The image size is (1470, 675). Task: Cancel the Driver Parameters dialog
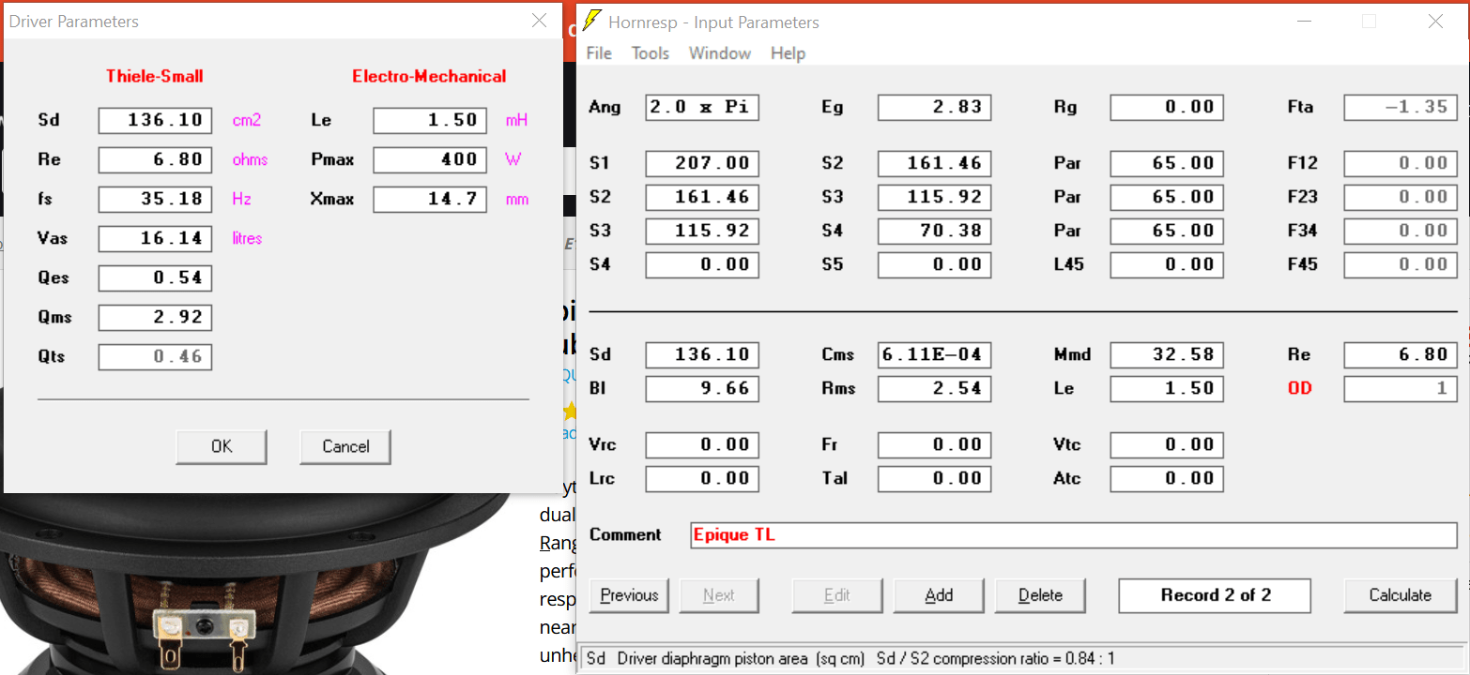coord(345,446)
